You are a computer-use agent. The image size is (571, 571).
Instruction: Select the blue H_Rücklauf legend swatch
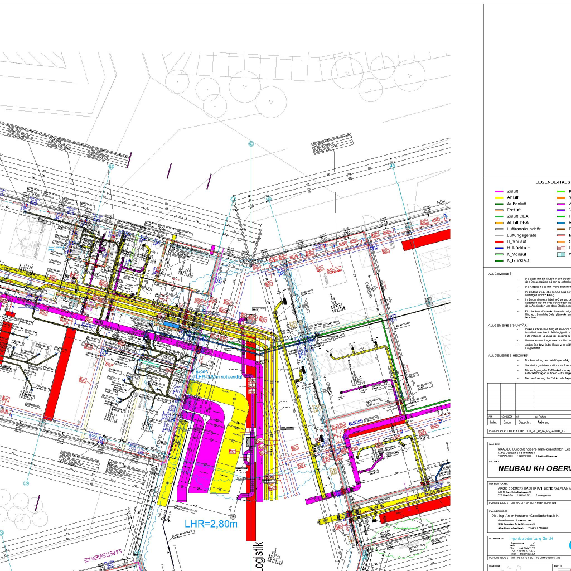(x=499, y=248)
